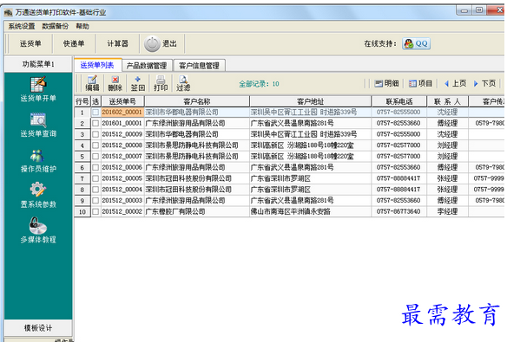The height and width of the screenshot is (342, 507).
Task: Select phone cell 0757-86773640
Action: (x=399, y=211)
